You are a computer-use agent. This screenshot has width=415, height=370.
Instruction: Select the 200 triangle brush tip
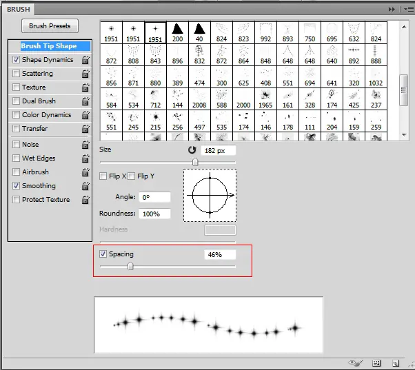point(178,32)
